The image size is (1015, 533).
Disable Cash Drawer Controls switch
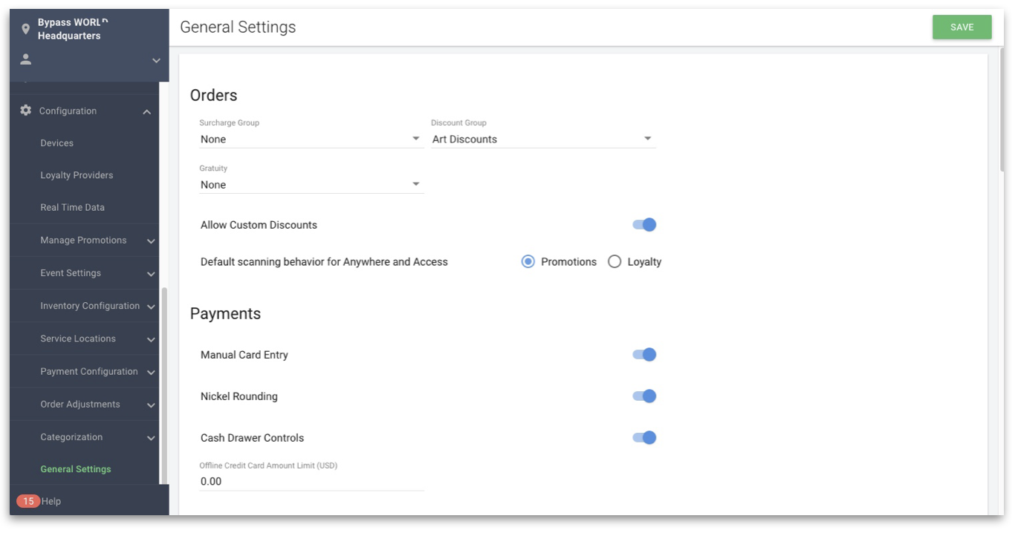[x=644, y=437]
